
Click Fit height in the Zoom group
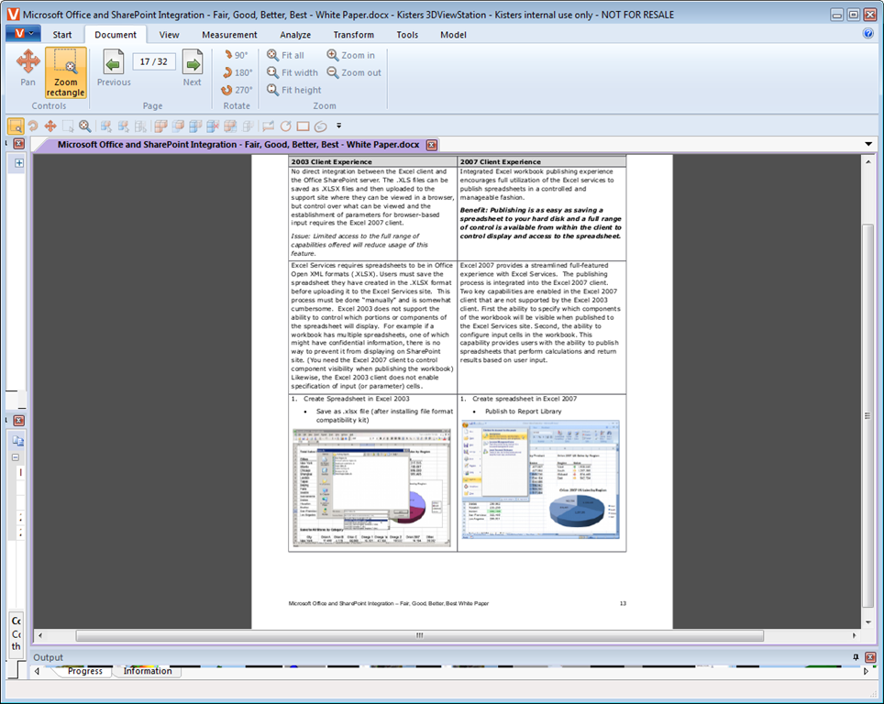(x=293, y=90)
